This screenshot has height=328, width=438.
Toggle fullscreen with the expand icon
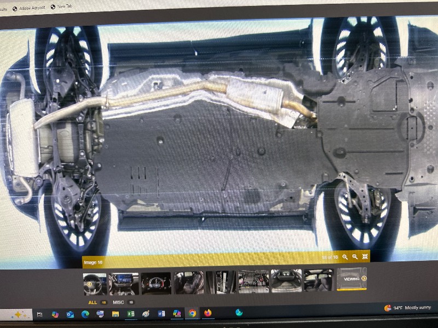click(x=365, y=256)
